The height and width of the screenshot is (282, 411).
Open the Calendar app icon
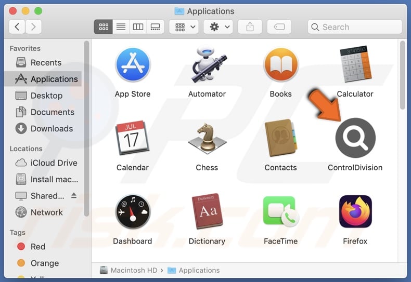click(x=133, y=138)
